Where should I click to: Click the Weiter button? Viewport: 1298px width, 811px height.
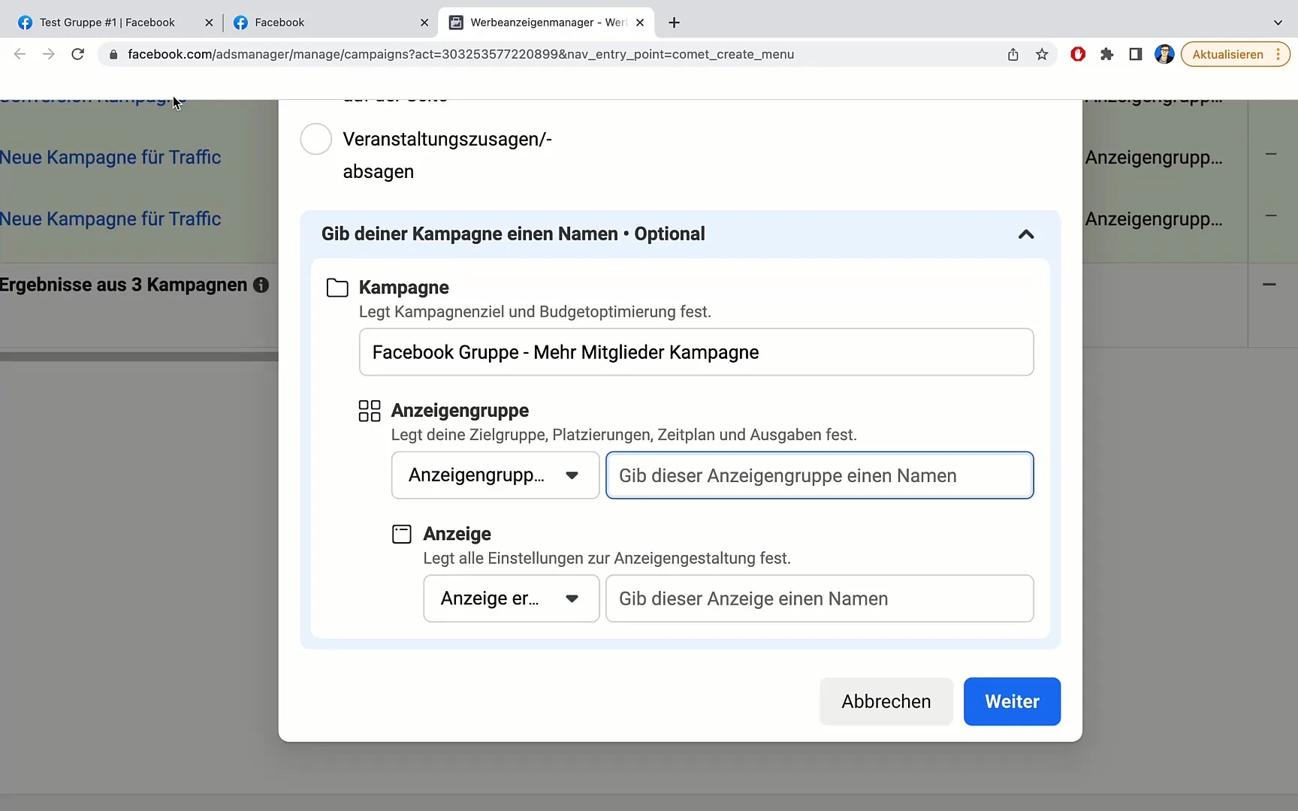click(x=1012, y=701)
